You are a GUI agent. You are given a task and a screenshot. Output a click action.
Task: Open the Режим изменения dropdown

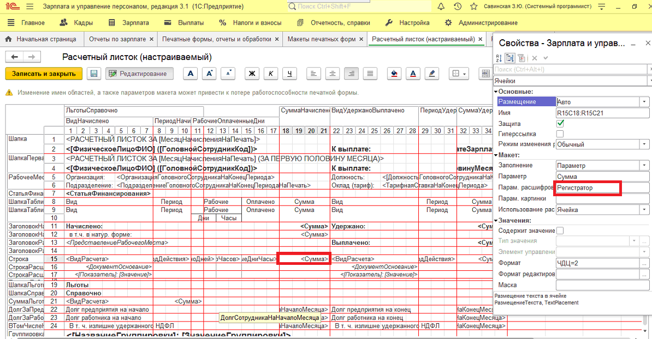click(644, 144)
